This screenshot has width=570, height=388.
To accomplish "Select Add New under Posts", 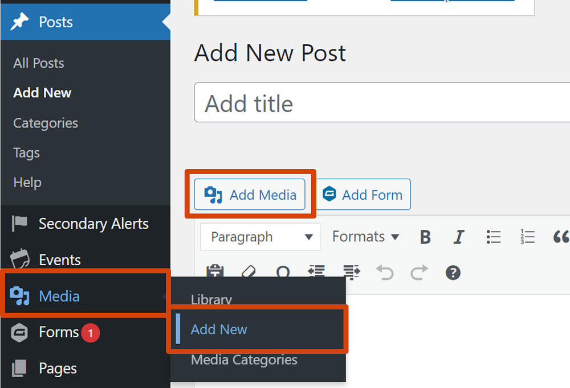I will 42,93.
